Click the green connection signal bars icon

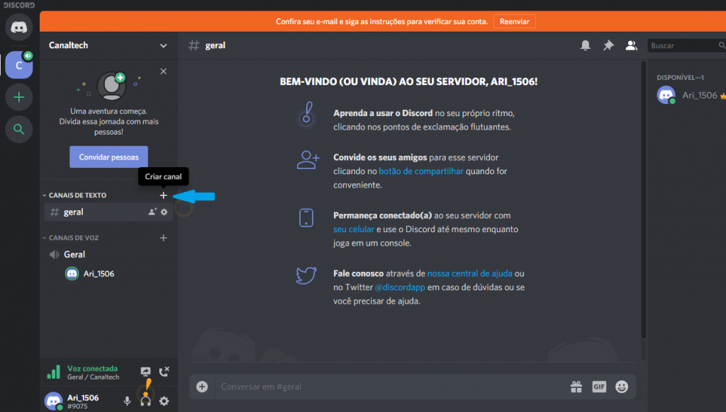click(54, 372)
